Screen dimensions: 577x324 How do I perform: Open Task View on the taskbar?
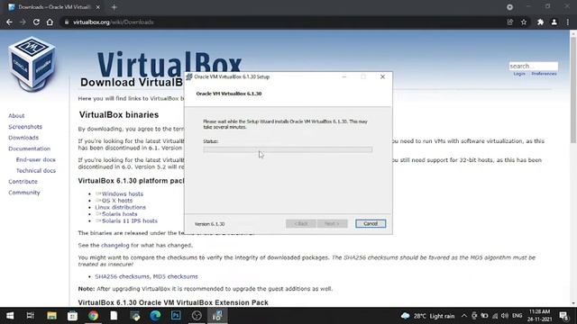click(x=31, y=316)
